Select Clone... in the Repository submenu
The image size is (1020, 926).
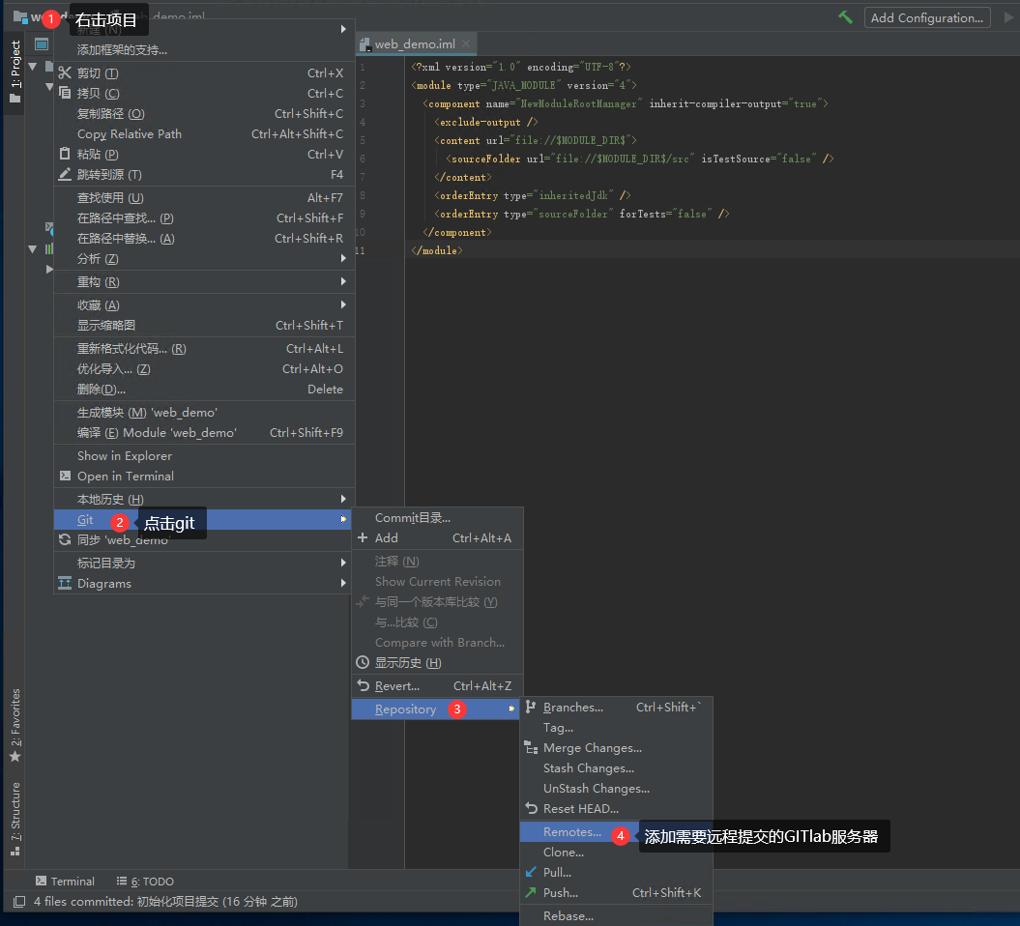616,852
